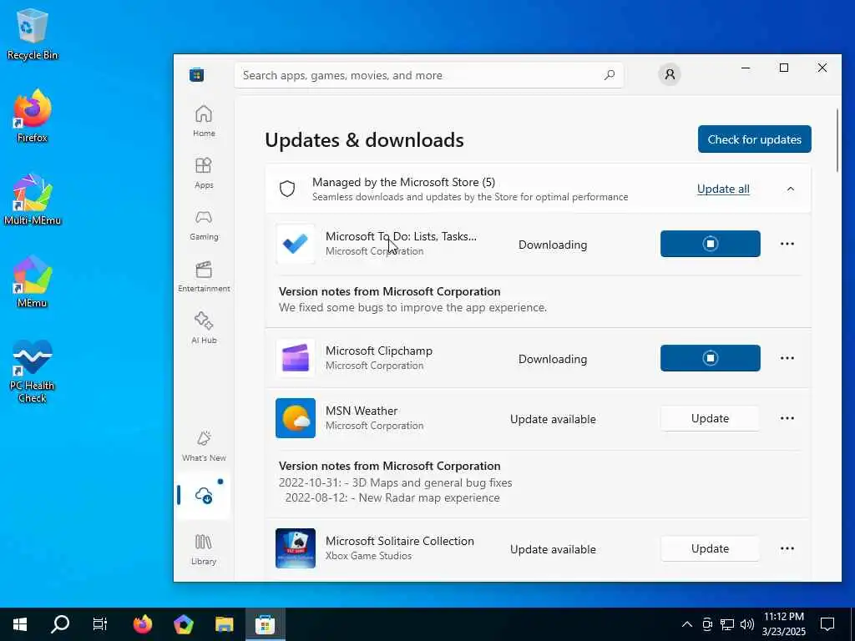Select the Downloads cloud icon in sidebar
Image resolution: width=855 pixels, height=641 pixels.
tap(204, 496)
